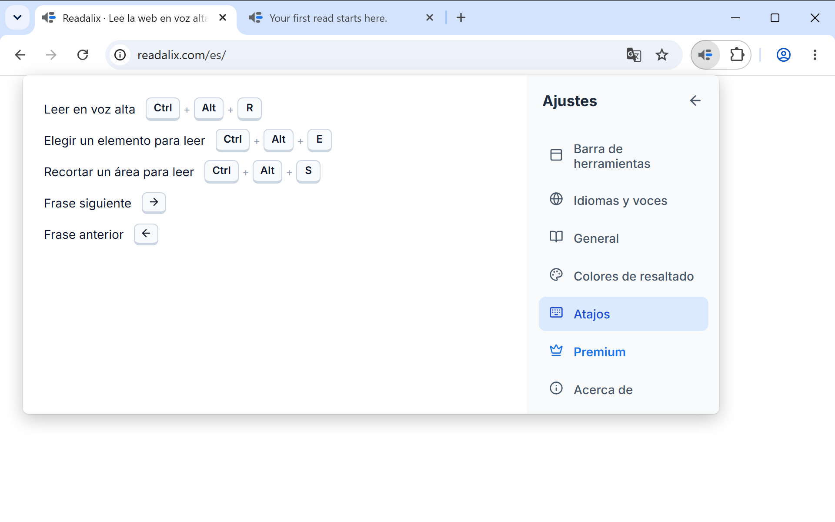Click the Ctrl key of Leer en voz alta
Viewport: 835px width, 522px height.
[x=163, y=108]
